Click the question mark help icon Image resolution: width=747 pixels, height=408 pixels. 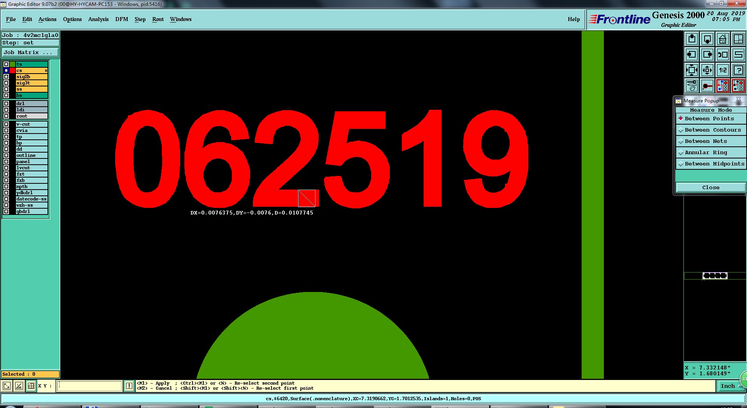coord(738,70)
